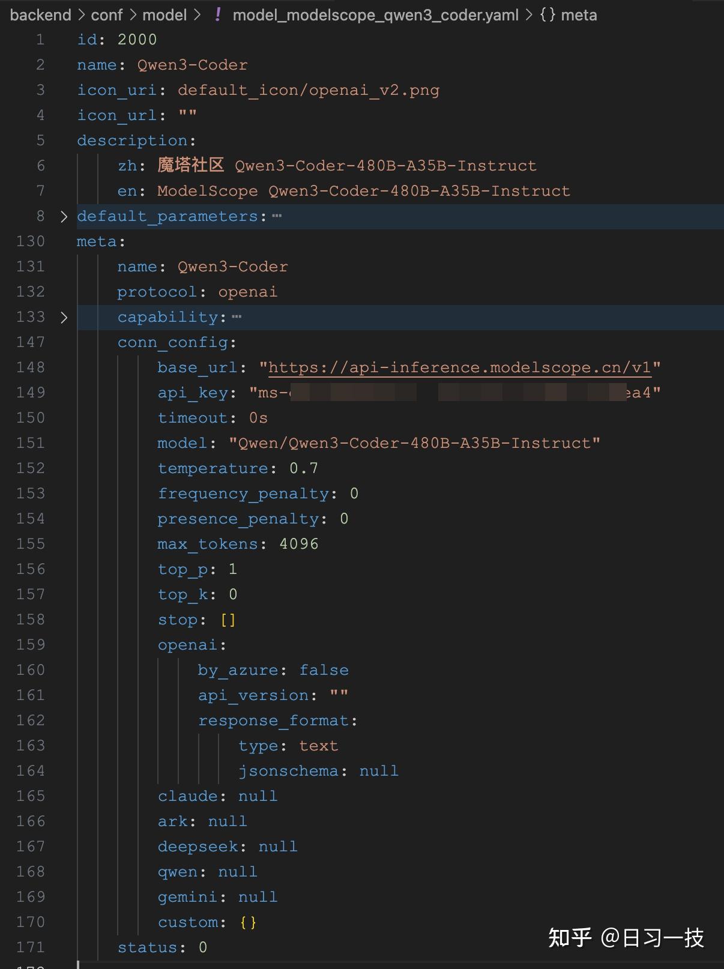Click the max_tokens value 4096

pyautogui.click(x=299, y=544)
